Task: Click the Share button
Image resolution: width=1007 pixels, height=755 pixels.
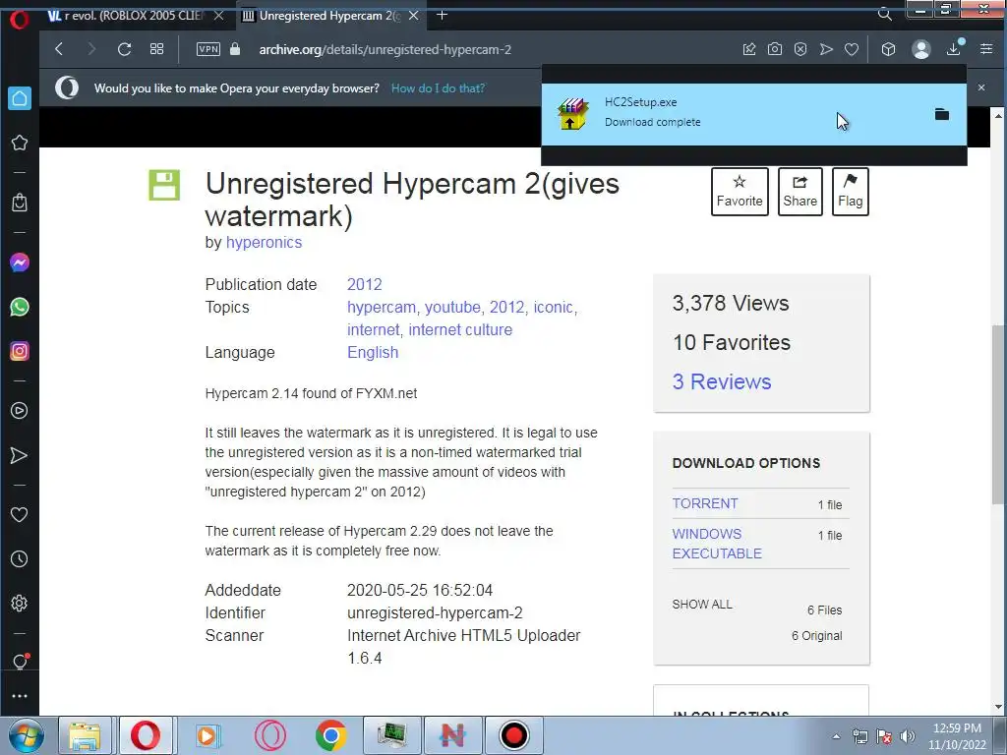Action: [x=800, y=192]
